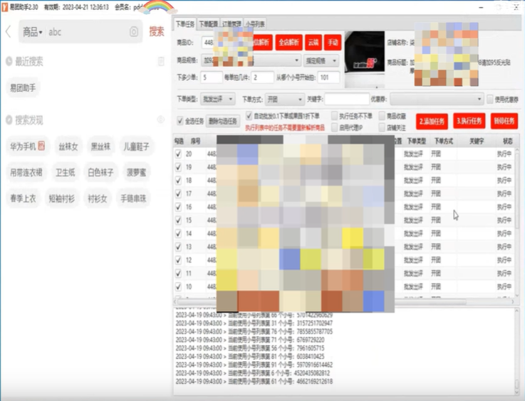This screenshot has height=401, width=525.
Task: Delete recent searches with trash icon
Action: 161,62
